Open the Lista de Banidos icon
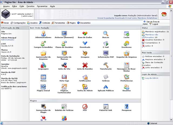Image resolution: width=173 pixels, height=125 pixels. coord(85,65)
